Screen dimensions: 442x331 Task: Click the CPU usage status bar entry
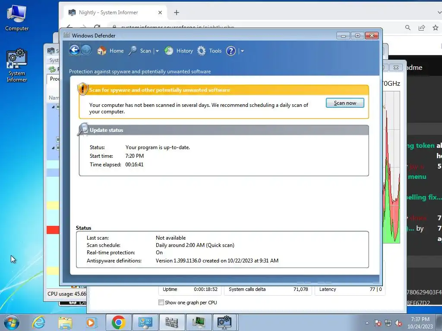(x=67, y=294)
